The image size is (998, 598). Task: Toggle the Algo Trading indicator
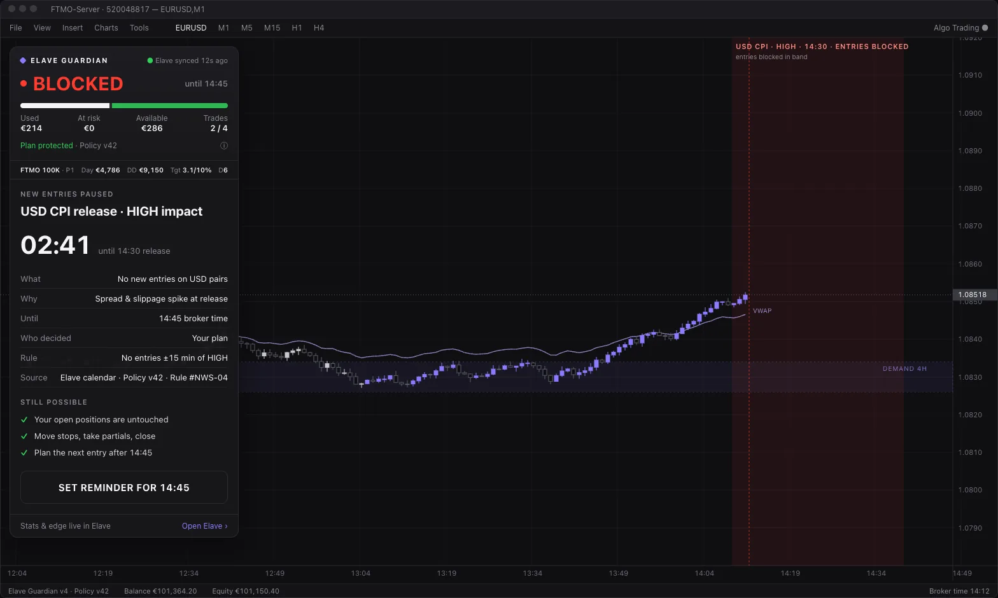[985, 28]
